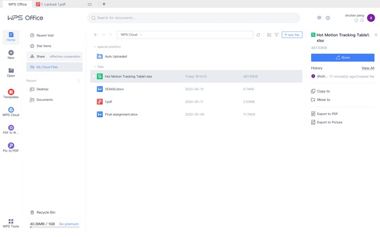
Task: Click the cloud sync icon in tab bar
Action: [x=90, y=4]
